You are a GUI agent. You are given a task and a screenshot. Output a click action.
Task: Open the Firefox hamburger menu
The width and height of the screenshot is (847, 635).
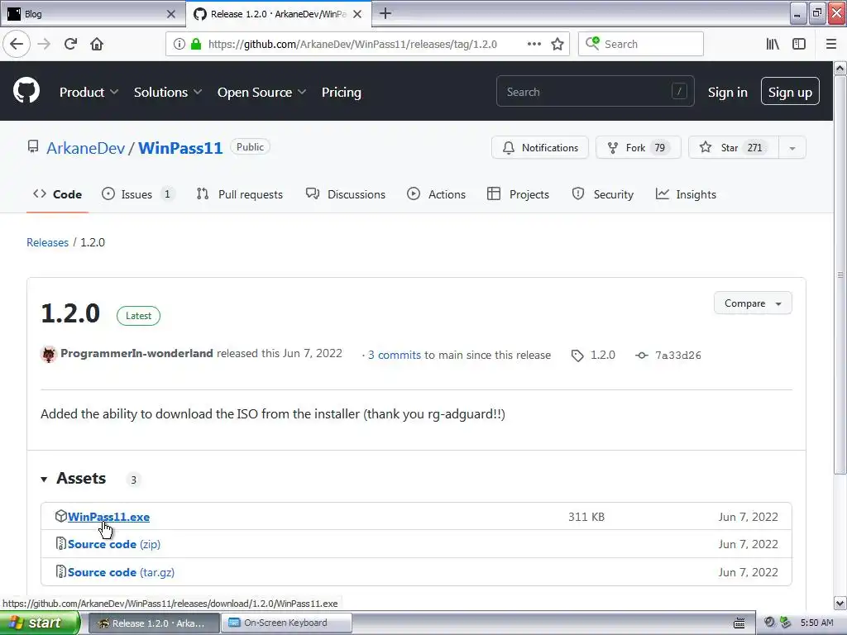831,44
